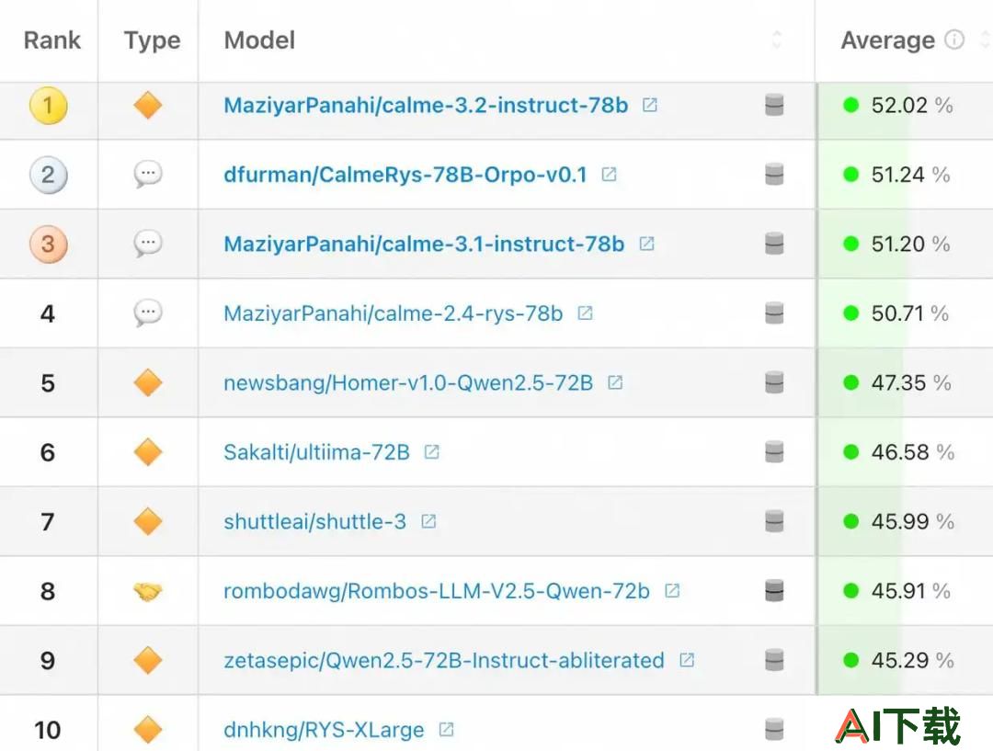Open the rombodawg/Rombos-LLM-V2.5-Qwen-72b model link

pos(437,591)
